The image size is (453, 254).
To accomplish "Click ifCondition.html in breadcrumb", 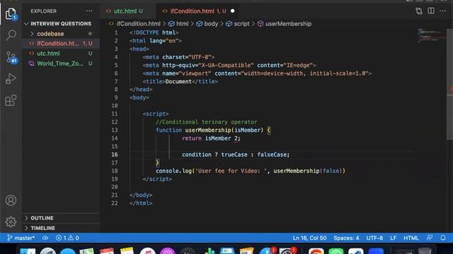I will (x=138, y=24).
